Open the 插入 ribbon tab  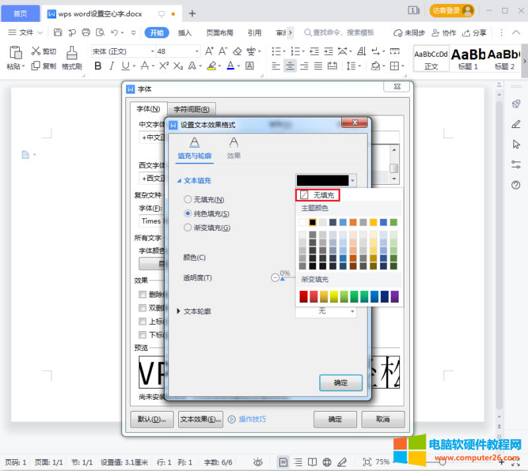pyautogui.click(x=185, y=32)
